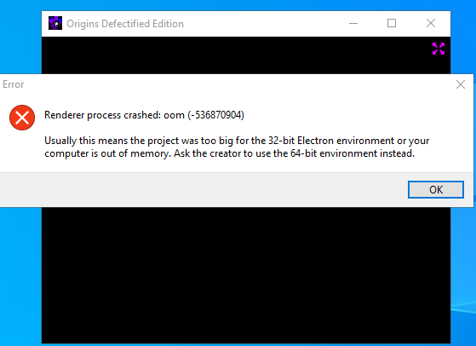Close the Error dialog using its X

pyautogui.click(x=461, y=84)
